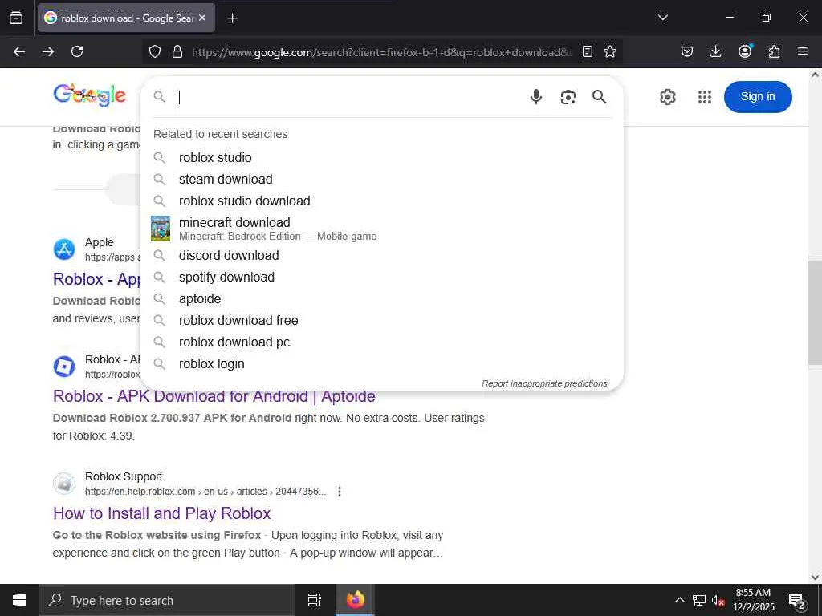Viewport: 822px width, 616px height.
Task: Click the scrollbar down arrow
Action: click(x=815, y=577)
